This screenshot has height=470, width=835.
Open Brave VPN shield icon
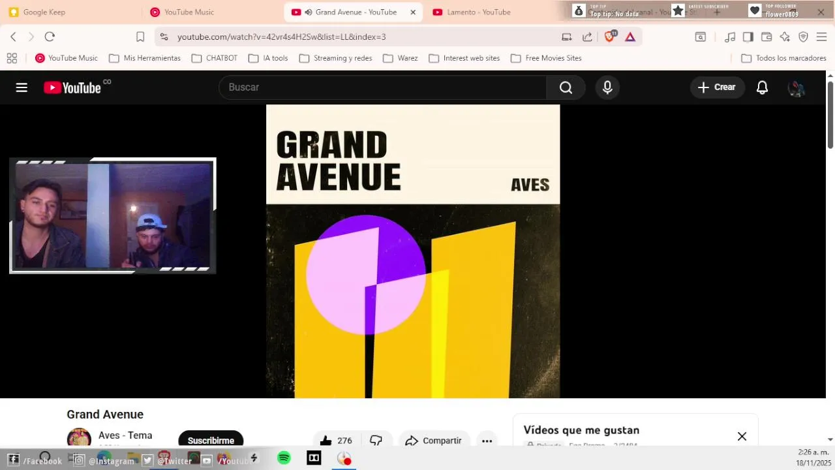[803, 37]
